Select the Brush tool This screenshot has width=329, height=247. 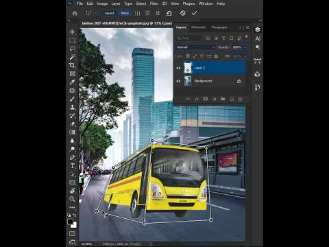(x=72, y=99)
